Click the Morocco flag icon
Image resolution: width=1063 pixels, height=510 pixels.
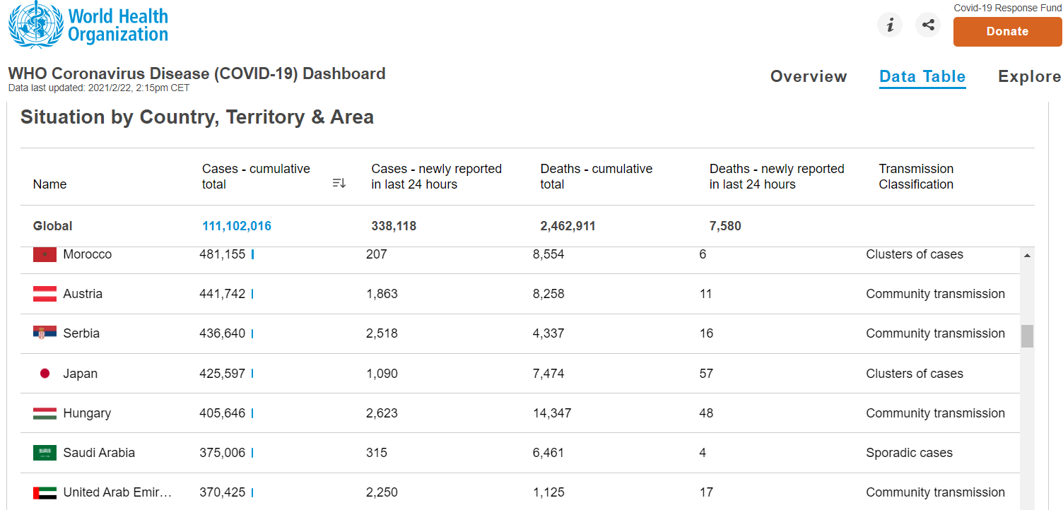pyautogui.click(x=45, y=254)
